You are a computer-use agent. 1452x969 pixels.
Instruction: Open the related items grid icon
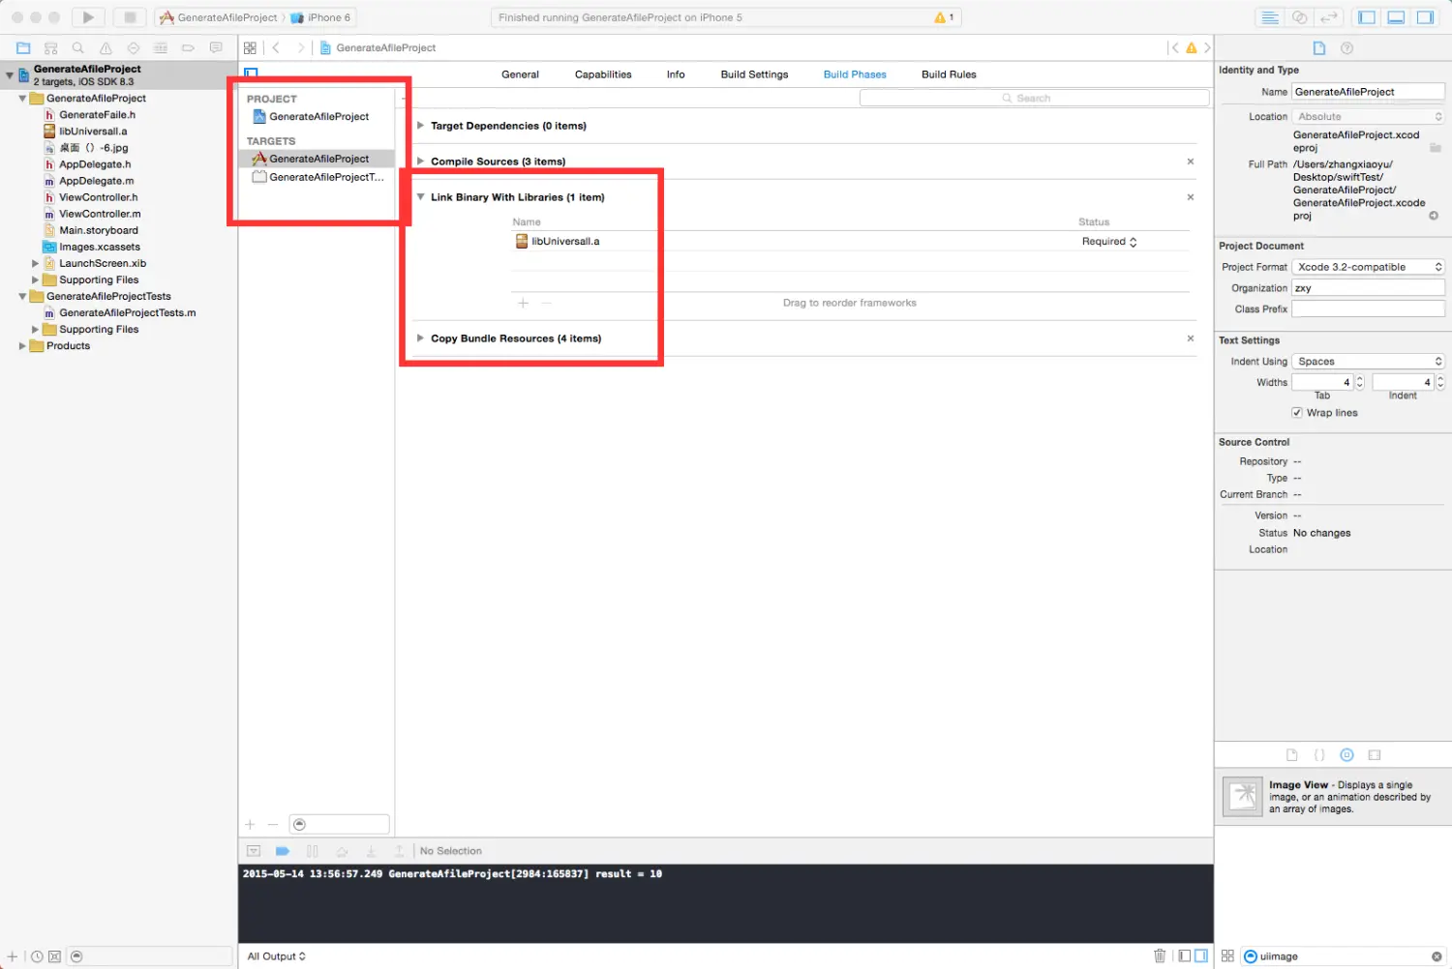click(250, 47)
